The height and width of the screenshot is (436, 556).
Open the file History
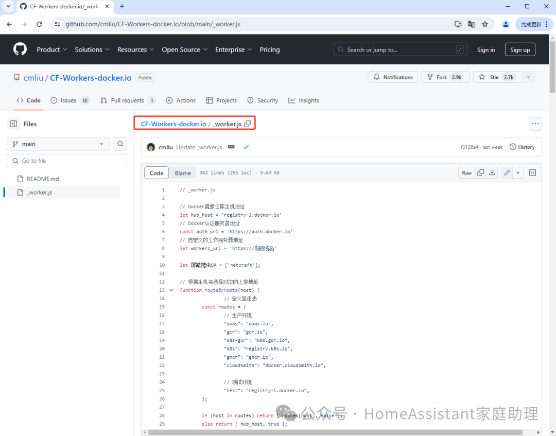coord(522,147)
